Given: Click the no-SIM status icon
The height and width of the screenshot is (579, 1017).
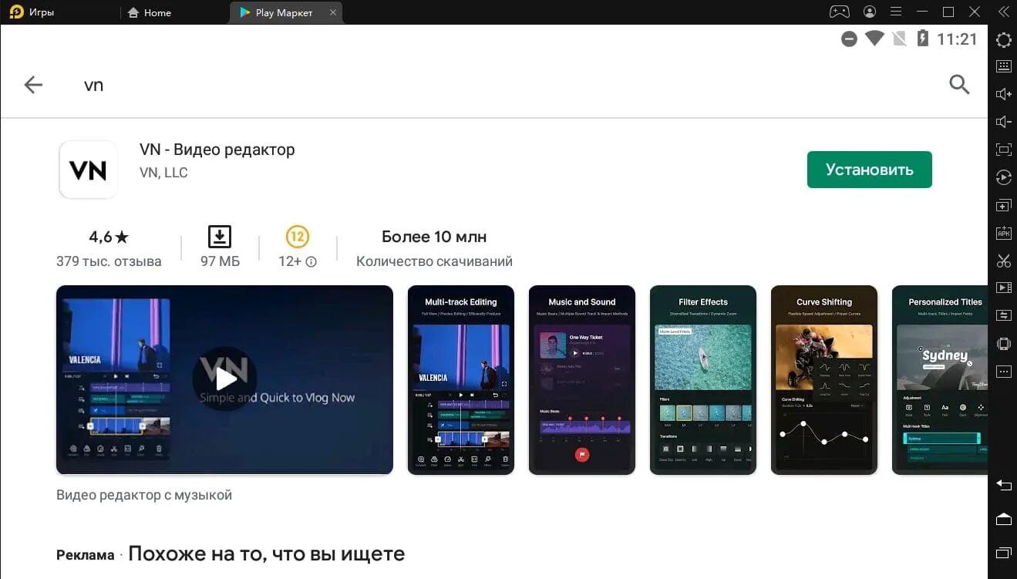Looking at the screenshot, I should (898, 39).
